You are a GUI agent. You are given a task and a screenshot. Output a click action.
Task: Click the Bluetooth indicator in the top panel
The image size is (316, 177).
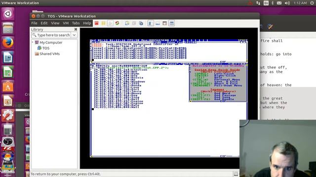pyautogui.click(x=273, y=3)
